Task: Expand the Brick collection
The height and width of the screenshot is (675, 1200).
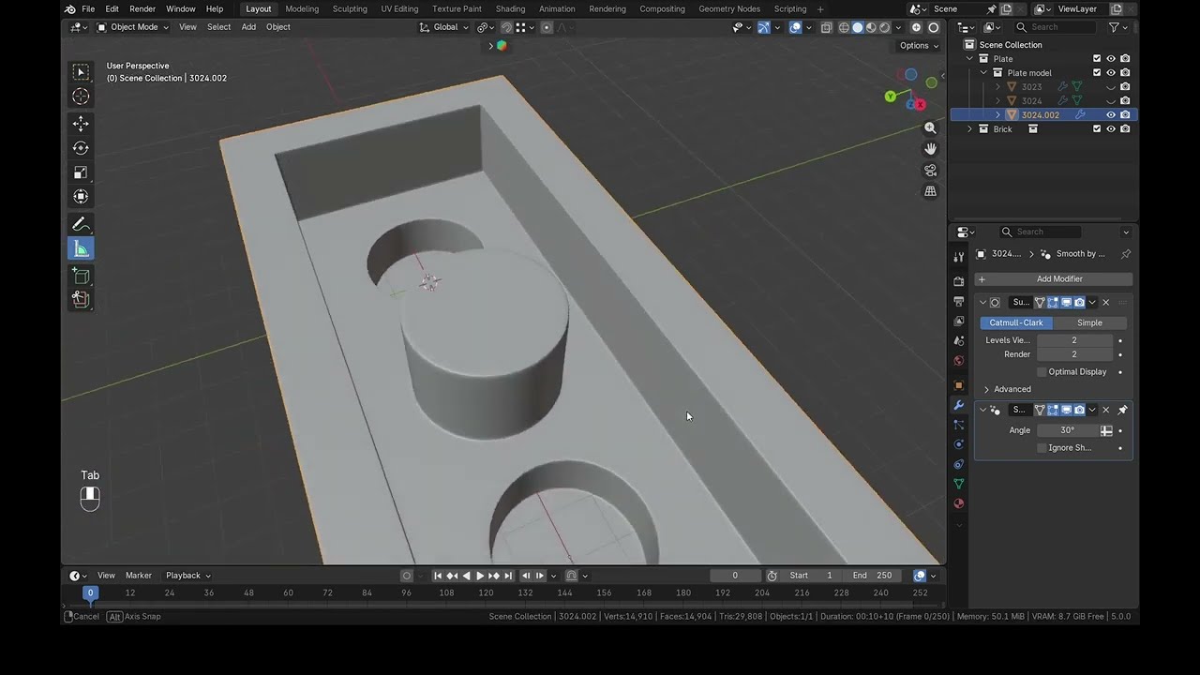Action: [x=970, y=128]
